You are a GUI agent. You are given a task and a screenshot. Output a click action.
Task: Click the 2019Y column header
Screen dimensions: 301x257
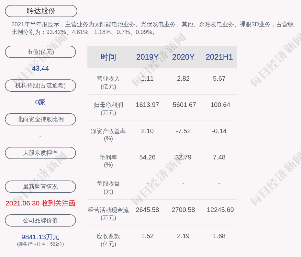click(147, 57)
